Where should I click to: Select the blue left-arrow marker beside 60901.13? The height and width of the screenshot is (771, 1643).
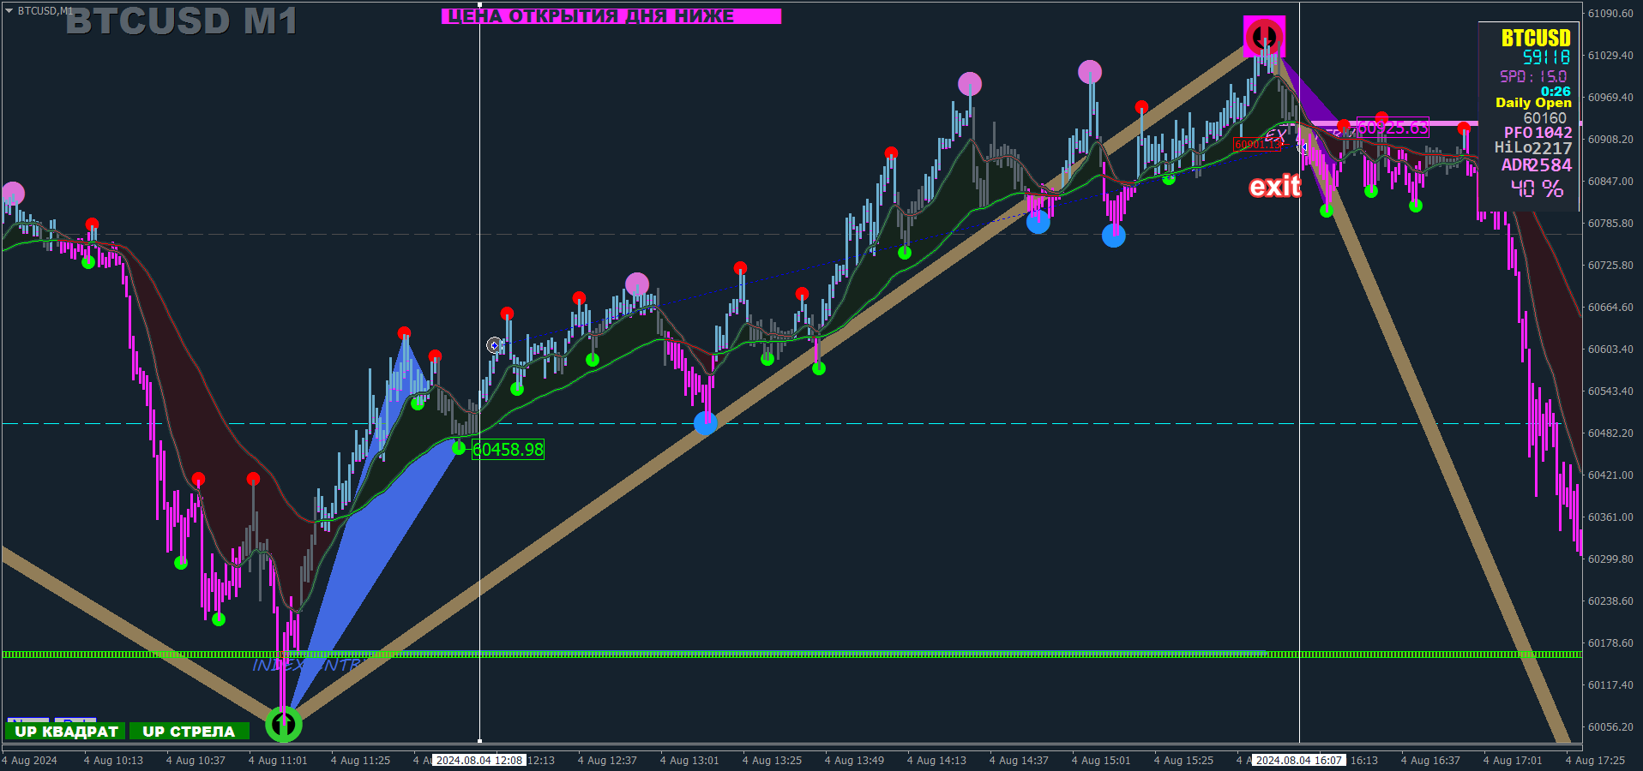click(x=1303, y=147)
